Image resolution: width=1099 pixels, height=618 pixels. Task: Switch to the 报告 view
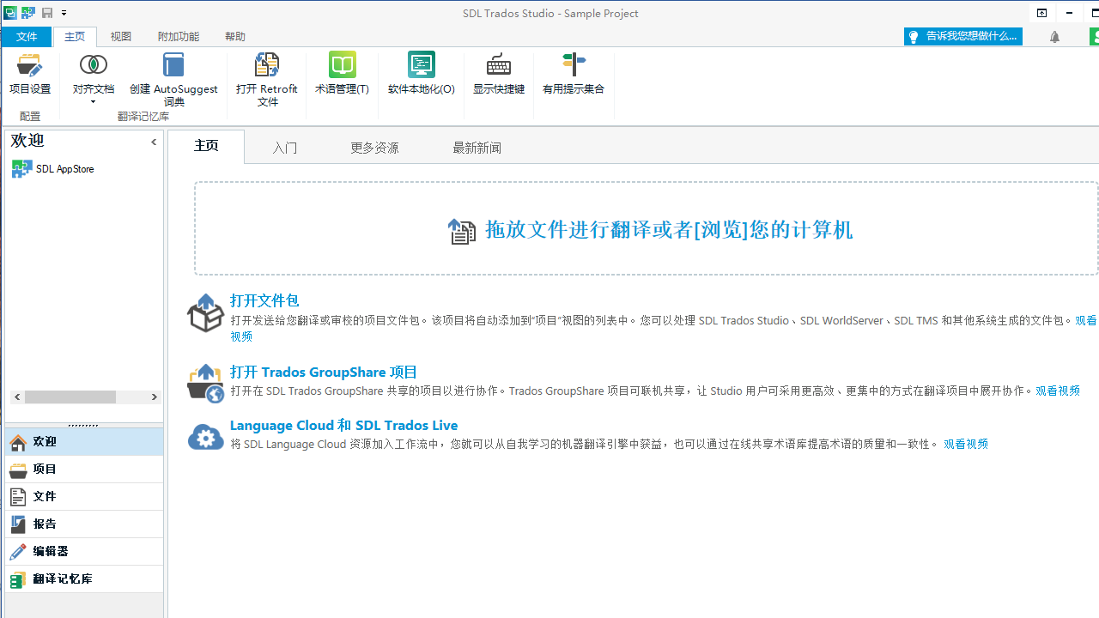pos(84,524)
